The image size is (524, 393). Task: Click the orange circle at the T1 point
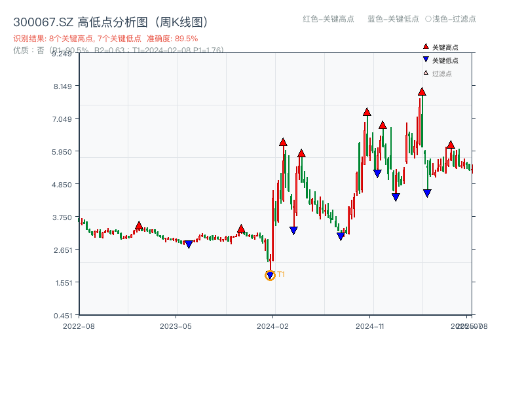pyautogui.click(x=269, y=276)
